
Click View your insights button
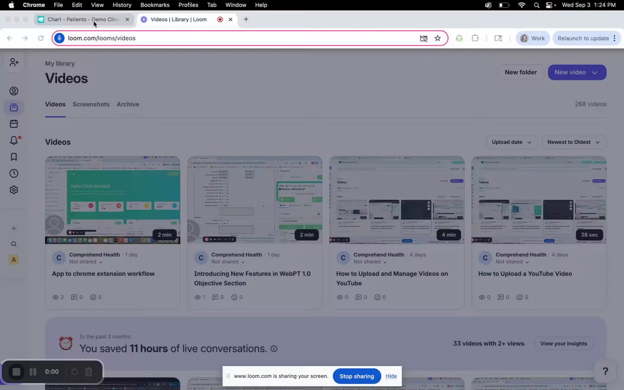tap(564, 344)
